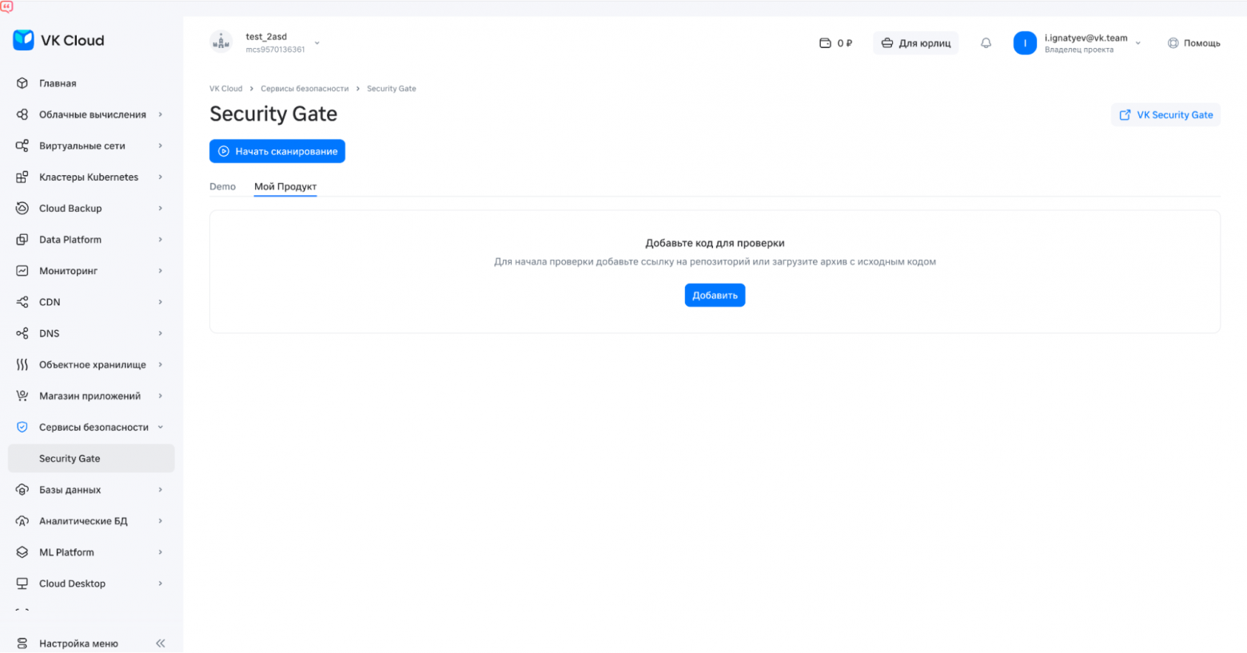1247x653 pixels.
Task: Expand Облачные вычисления submenu chevron
Action: click(161, 114)
